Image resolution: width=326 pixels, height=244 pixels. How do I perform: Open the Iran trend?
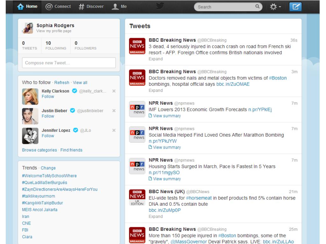tap(25, 216)
